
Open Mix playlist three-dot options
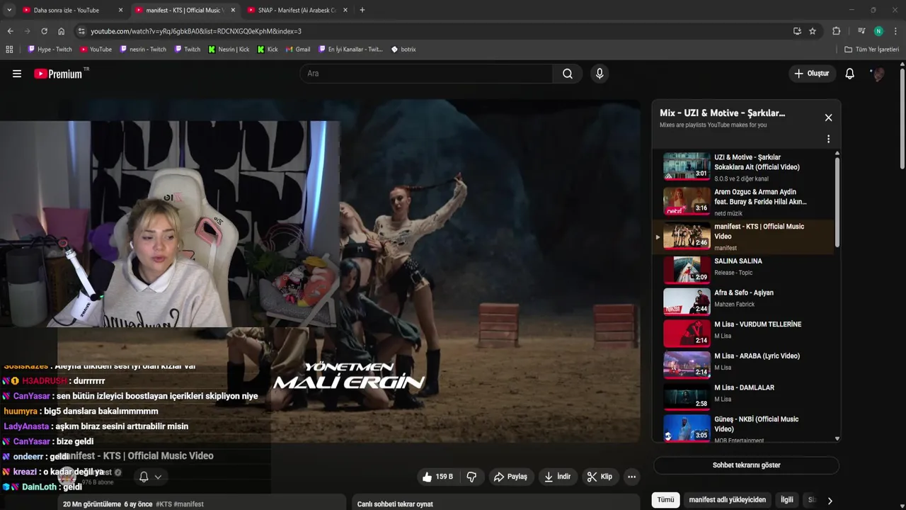[828, 139]
